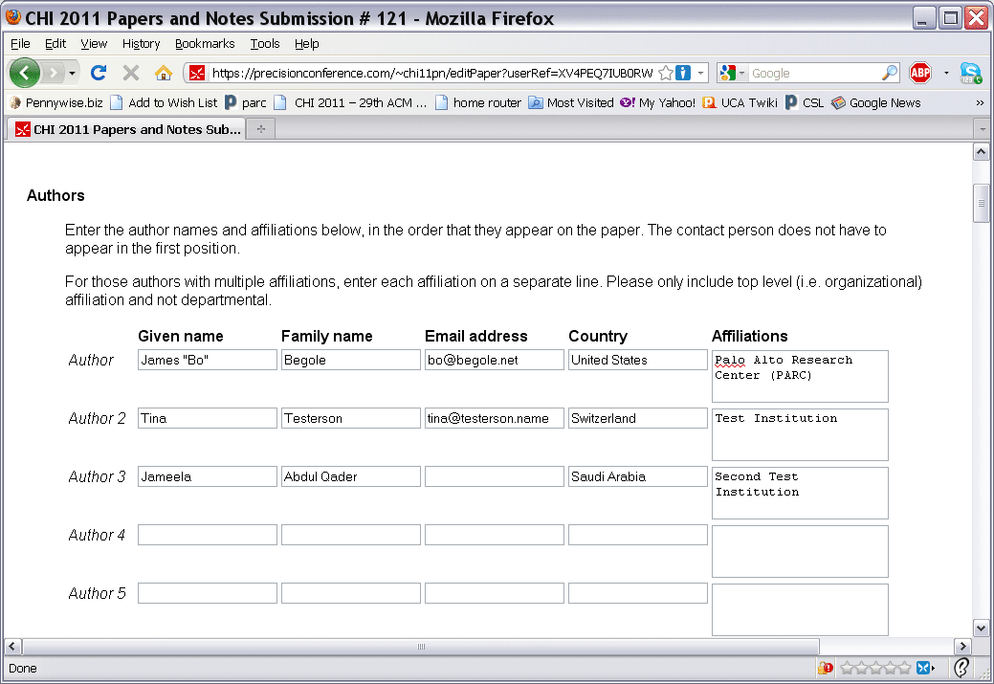Open a new tab with the plus button
994x684 pixels.
click(x=260, y=129)
